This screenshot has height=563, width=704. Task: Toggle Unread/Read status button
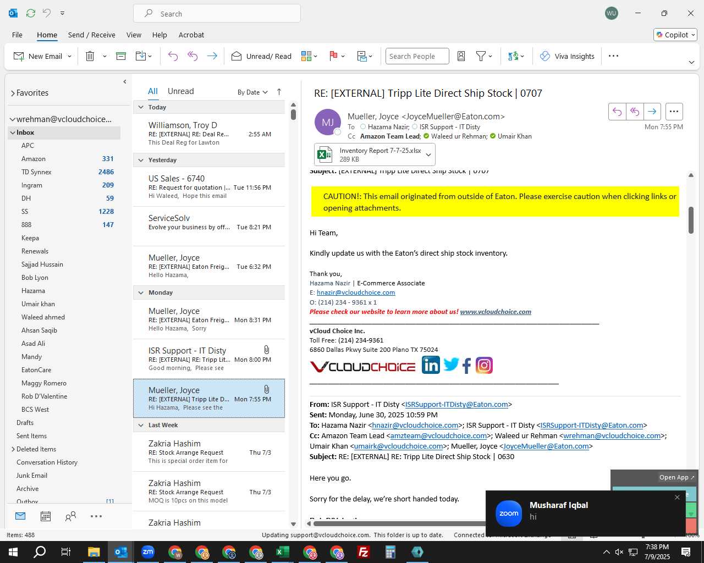[x=261, y=56]
